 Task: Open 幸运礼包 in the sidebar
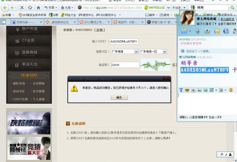(x=29, y=65)
